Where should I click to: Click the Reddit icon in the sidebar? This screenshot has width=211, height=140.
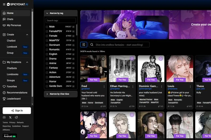pos(16,117)
